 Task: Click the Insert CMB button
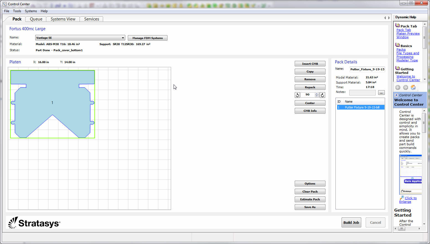(310, 64)
